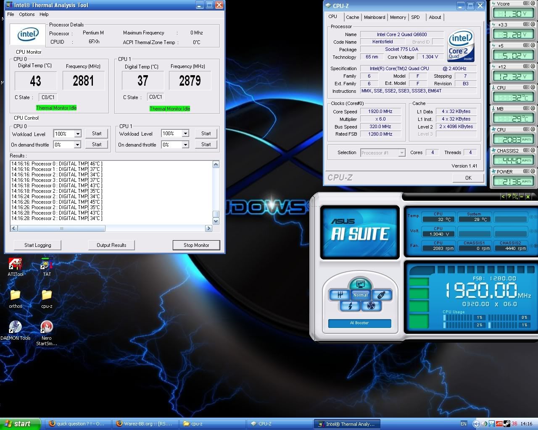Open settings icon of +5 monitor
Viewport: 538px width, 430px height.
(x=526, y=45)
